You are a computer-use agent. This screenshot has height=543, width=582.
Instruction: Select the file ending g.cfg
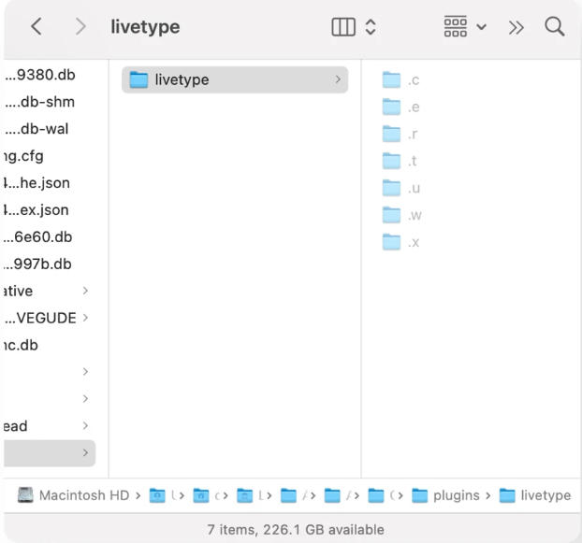(23, 156)
